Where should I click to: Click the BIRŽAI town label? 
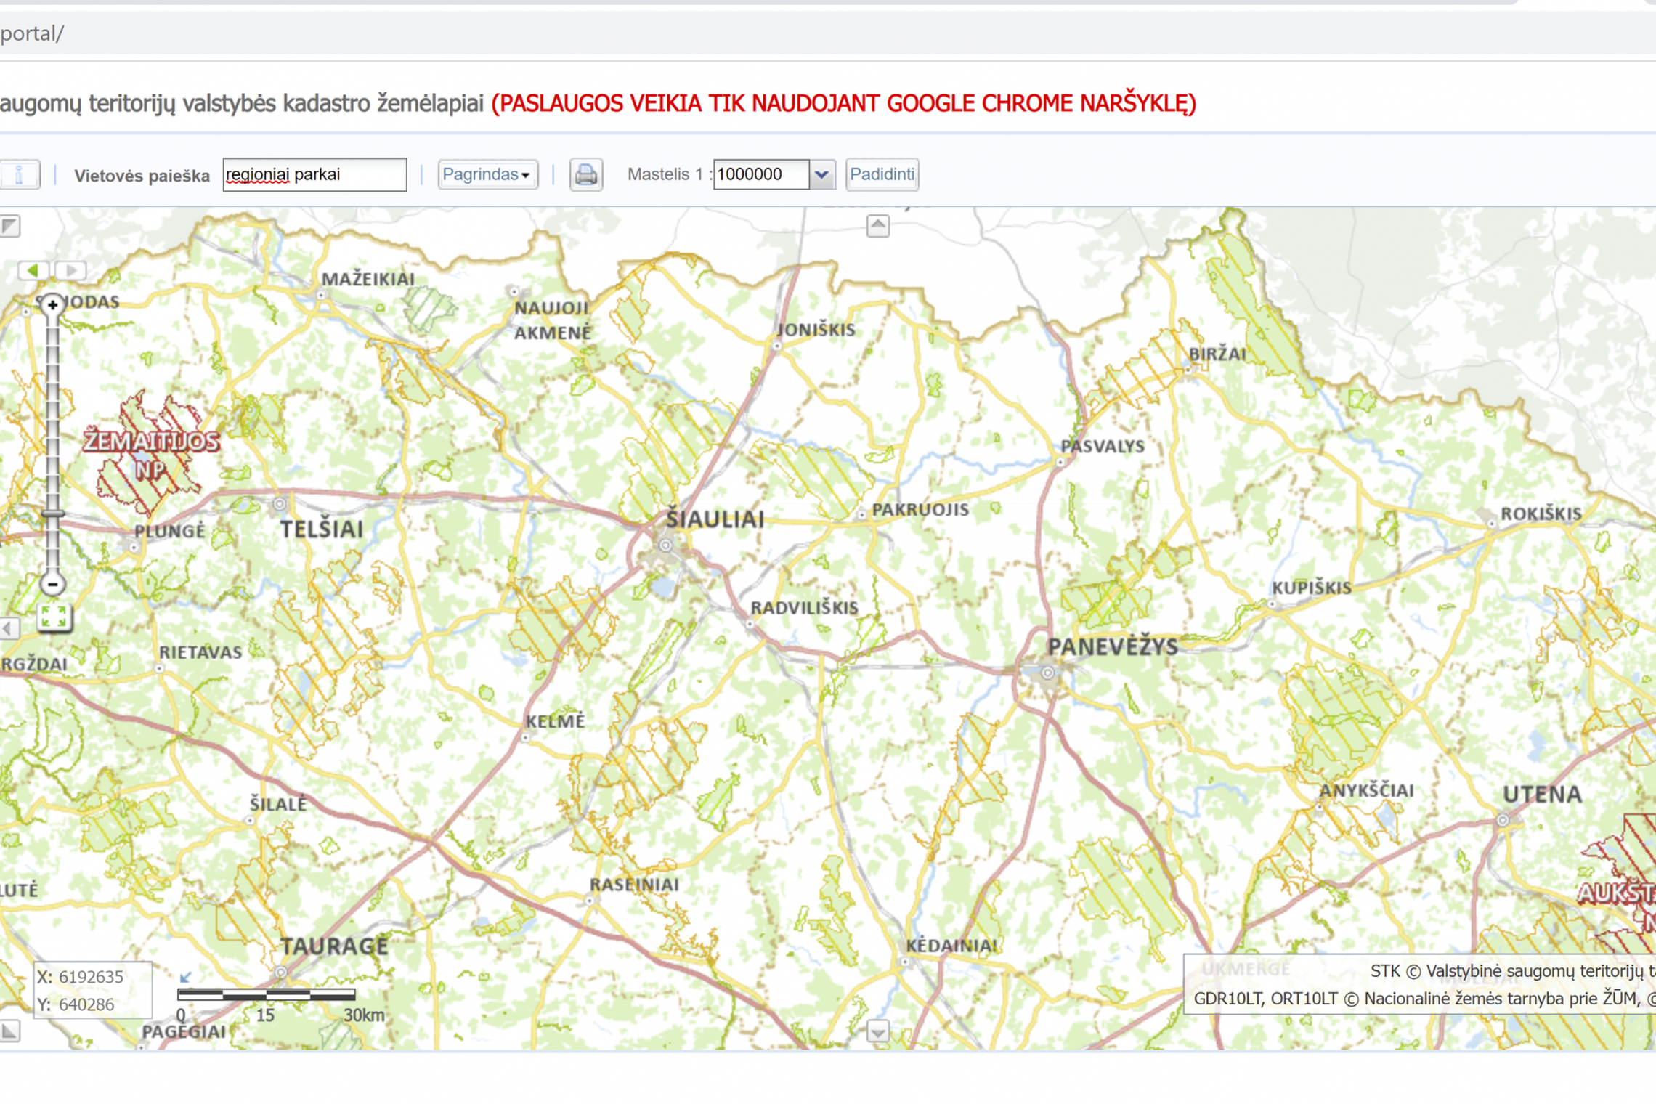point(1217,354)
